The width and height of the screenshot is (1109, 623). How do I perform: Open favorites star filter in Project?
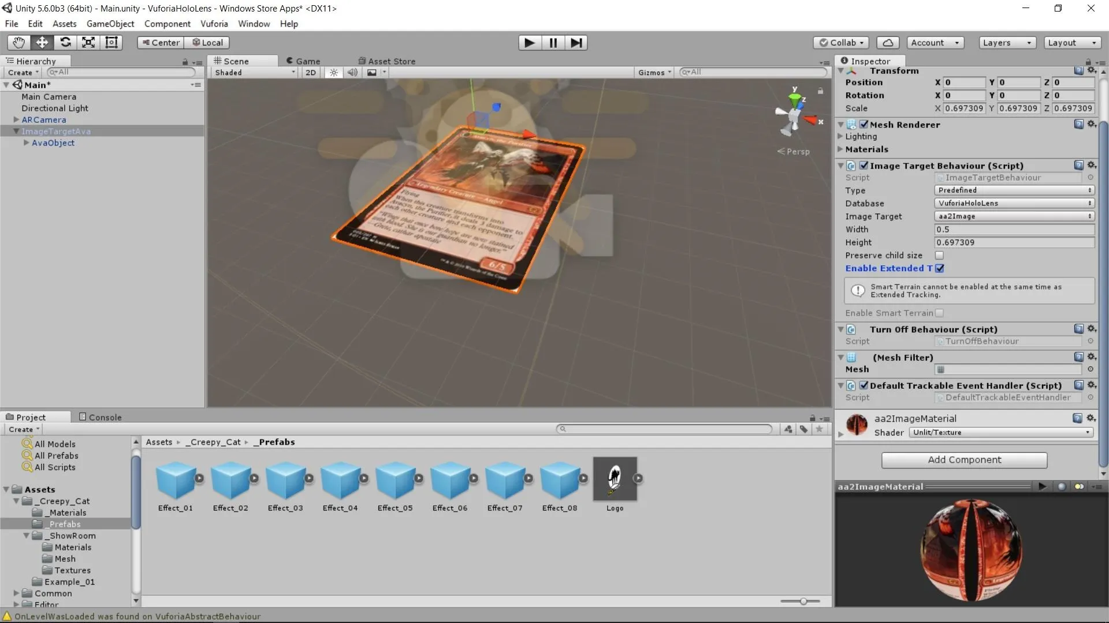pos(819,429)
